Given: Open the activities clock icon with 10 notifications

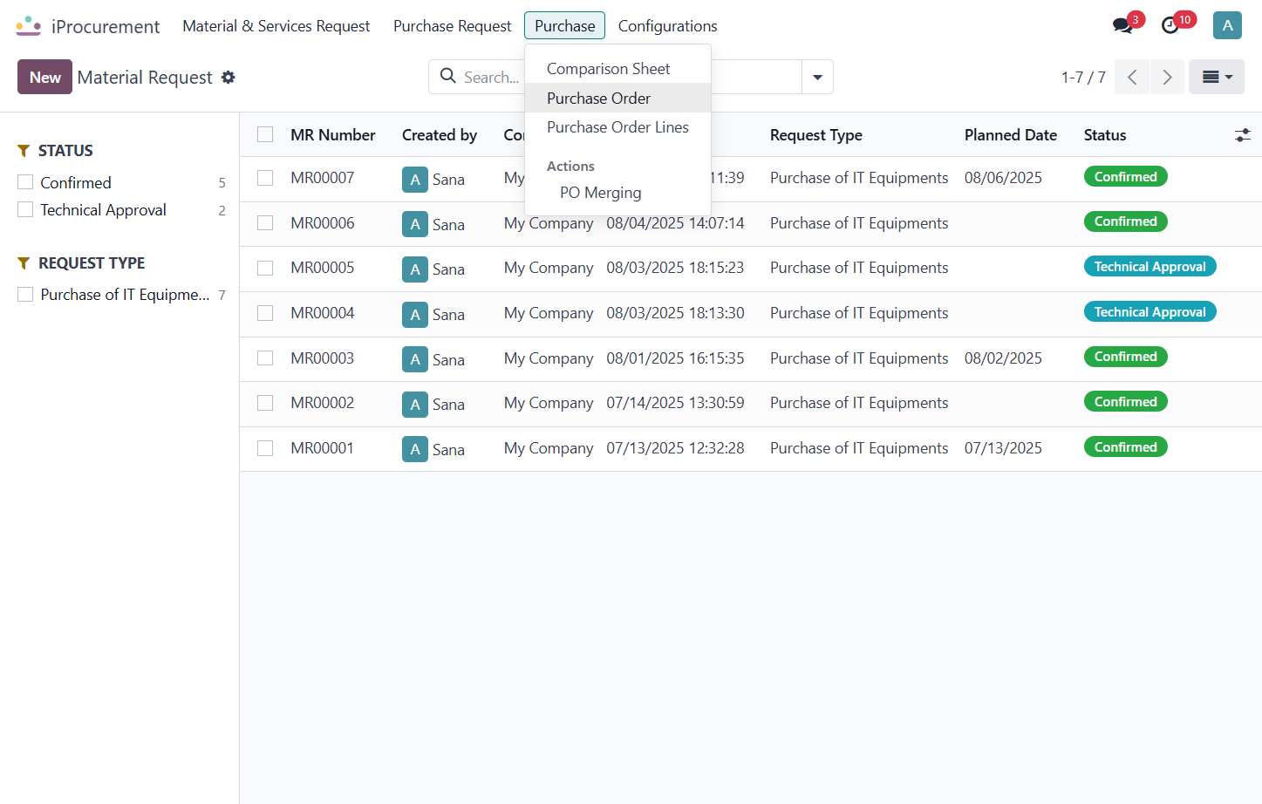Looking at the screenshot, I should point(1170,25).
